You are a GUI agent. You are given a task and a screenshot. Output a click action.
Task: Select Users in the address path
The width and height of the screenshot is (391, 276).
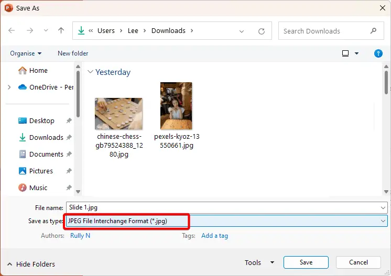(x=106, y=31)
